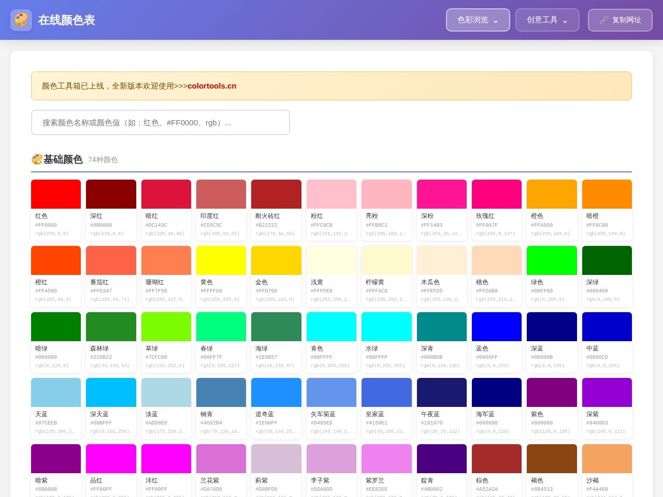Click the link icon on 复制网址 button

pyautogui.click(x=603, y=20)
